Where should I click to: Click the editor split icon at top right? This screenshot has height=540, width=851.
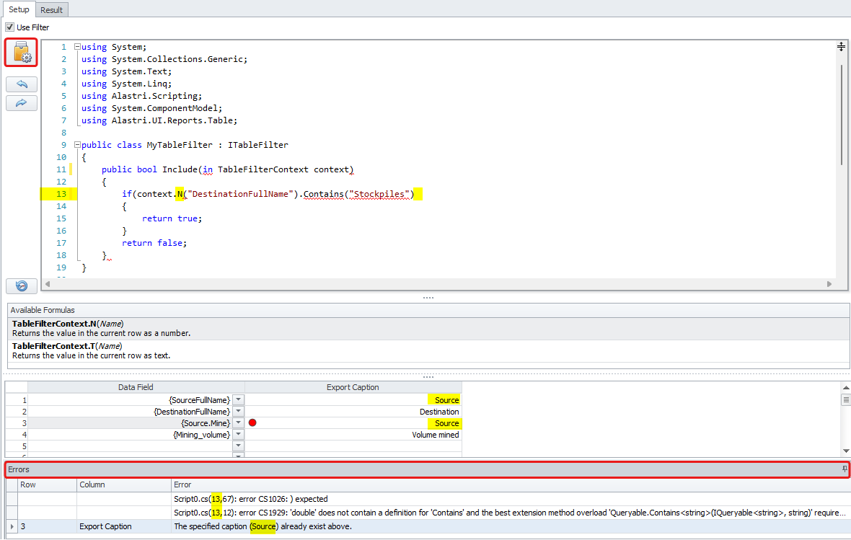point(841,47)
